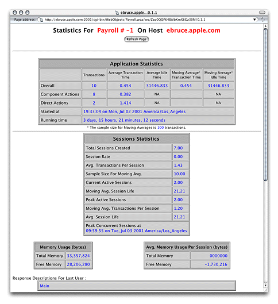The width and height of the screenshot is (278, 304).
Task: Click the Memory Usage (bytes) header
Action: click(63, 247)
